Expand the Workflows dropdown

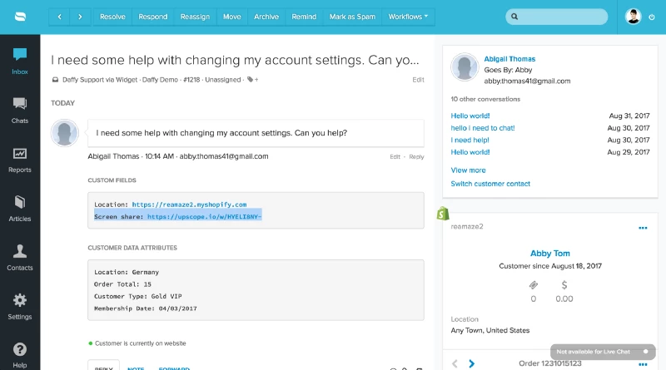[x=409, y=17]
